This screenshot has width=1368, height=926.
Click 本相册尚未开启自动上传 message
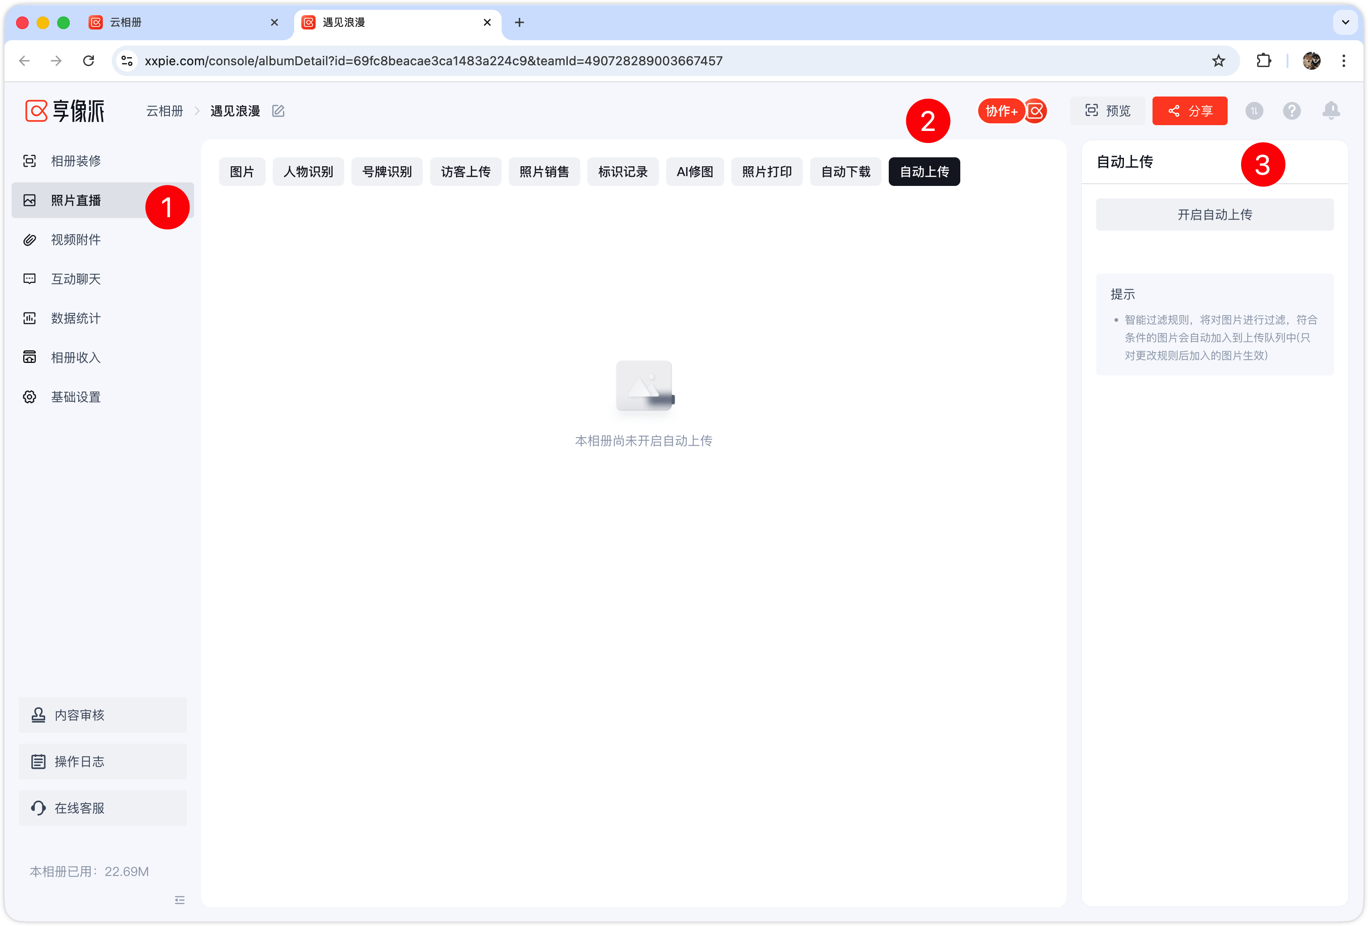pos(643,441)
